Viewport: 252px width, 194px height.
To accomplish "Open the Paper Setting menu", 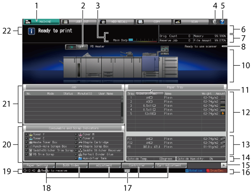I will pyautogui.click(x=39, y=165).
